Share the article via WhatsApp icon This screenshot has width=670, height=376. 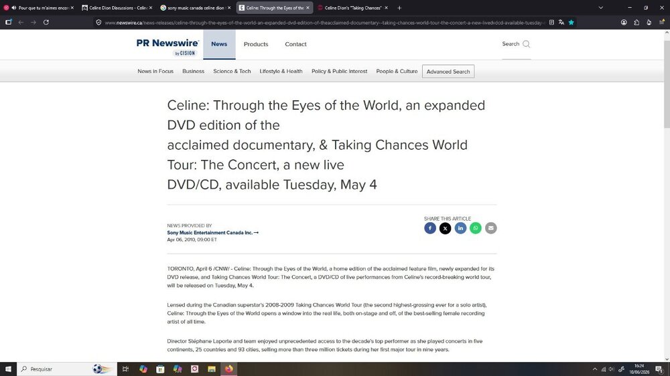476,228
